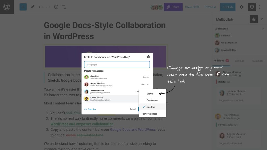Viewport: 267px width, 150px height.
Task: Open editor settings gear icon
Action: tap(242, 7)
